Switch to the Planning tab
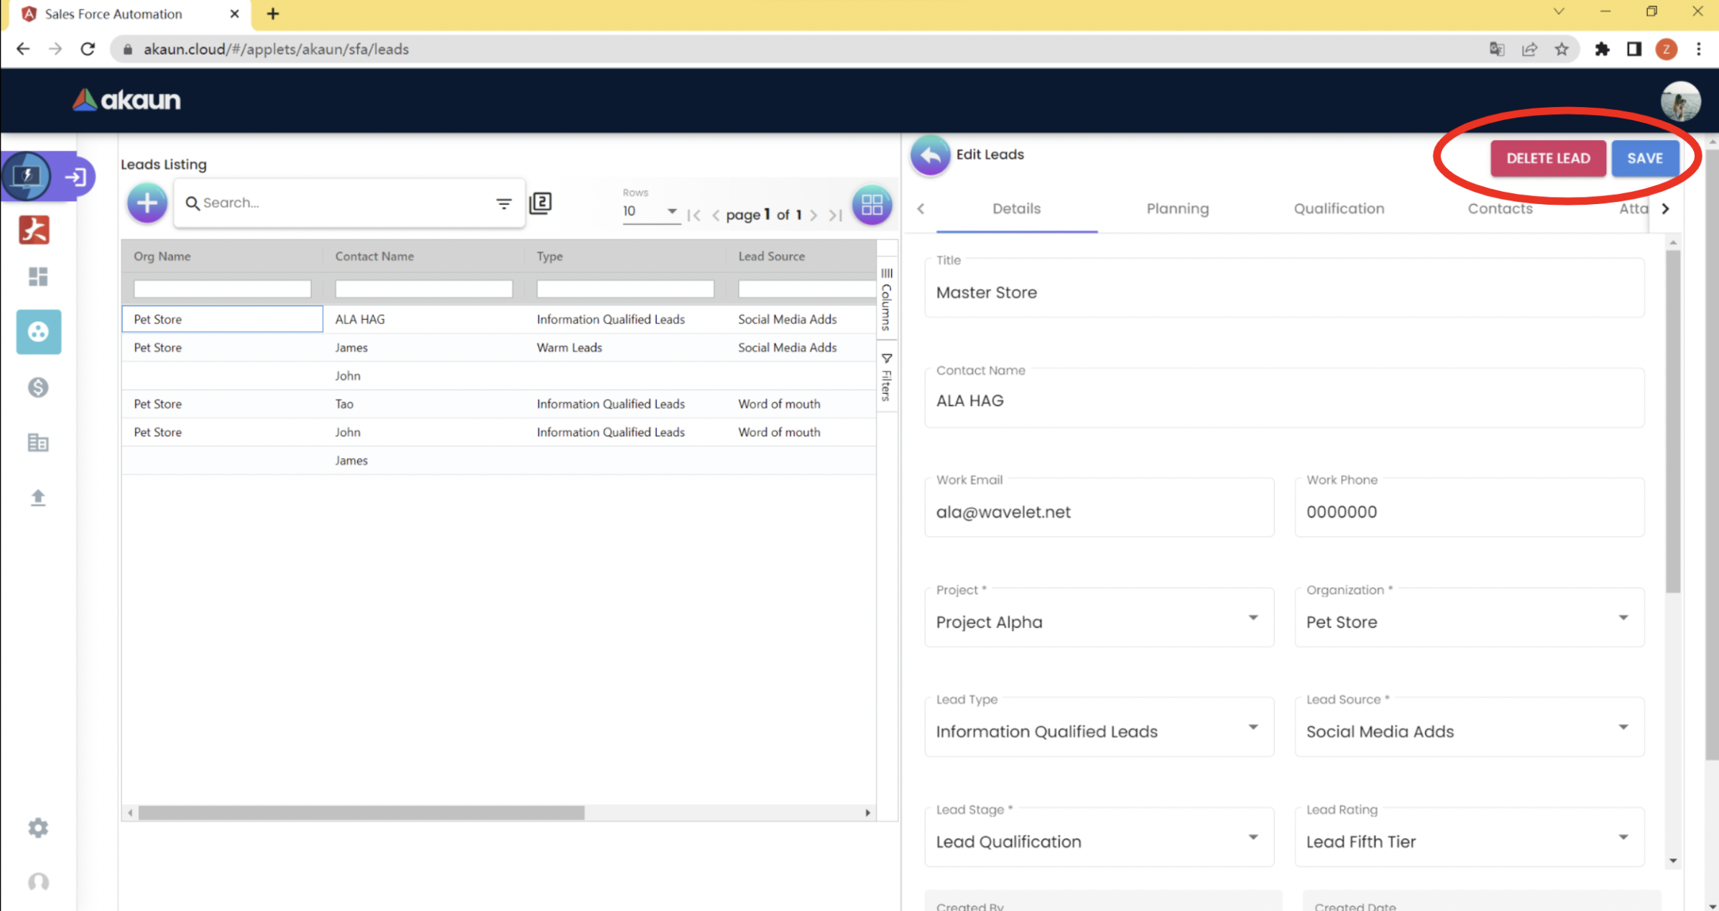This screenshot has width=1719, height=911. tap(1177, 208)
